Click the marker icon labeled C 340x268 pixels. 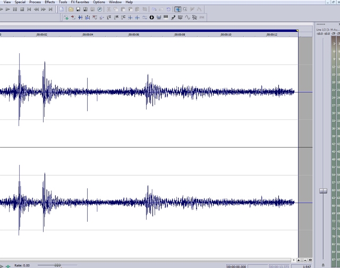point(123,18)
